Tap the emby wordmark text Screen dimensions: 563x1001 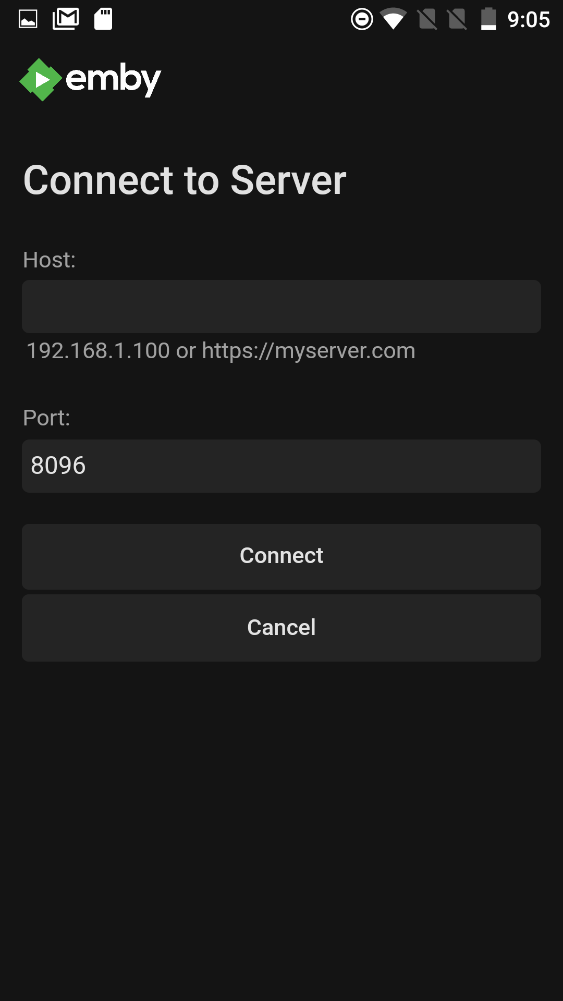click(113, 80)
